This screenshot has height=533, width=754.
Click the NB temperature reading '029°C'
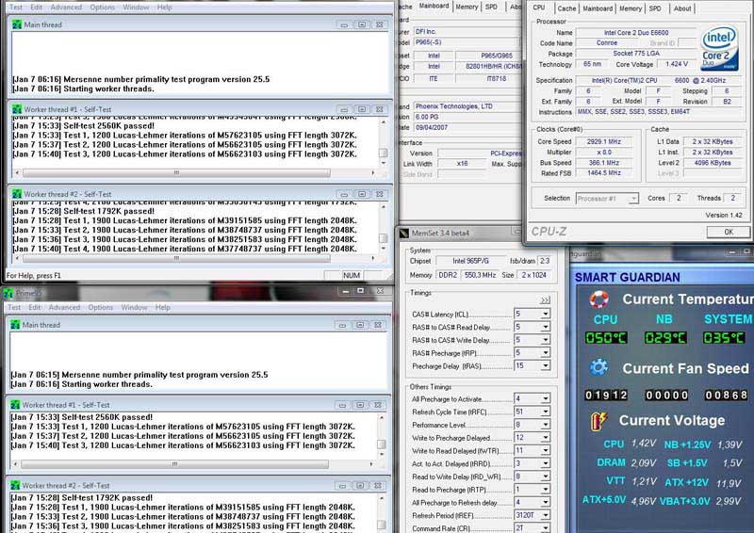665,338
